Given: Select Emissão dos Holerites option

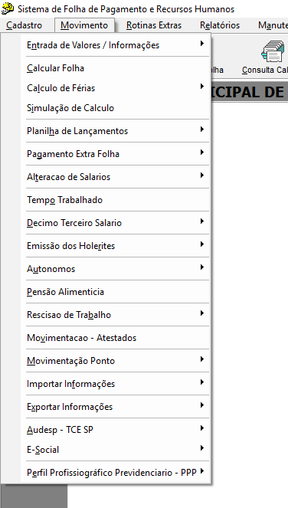Looking at the screenshot, I should coord(116,246).
